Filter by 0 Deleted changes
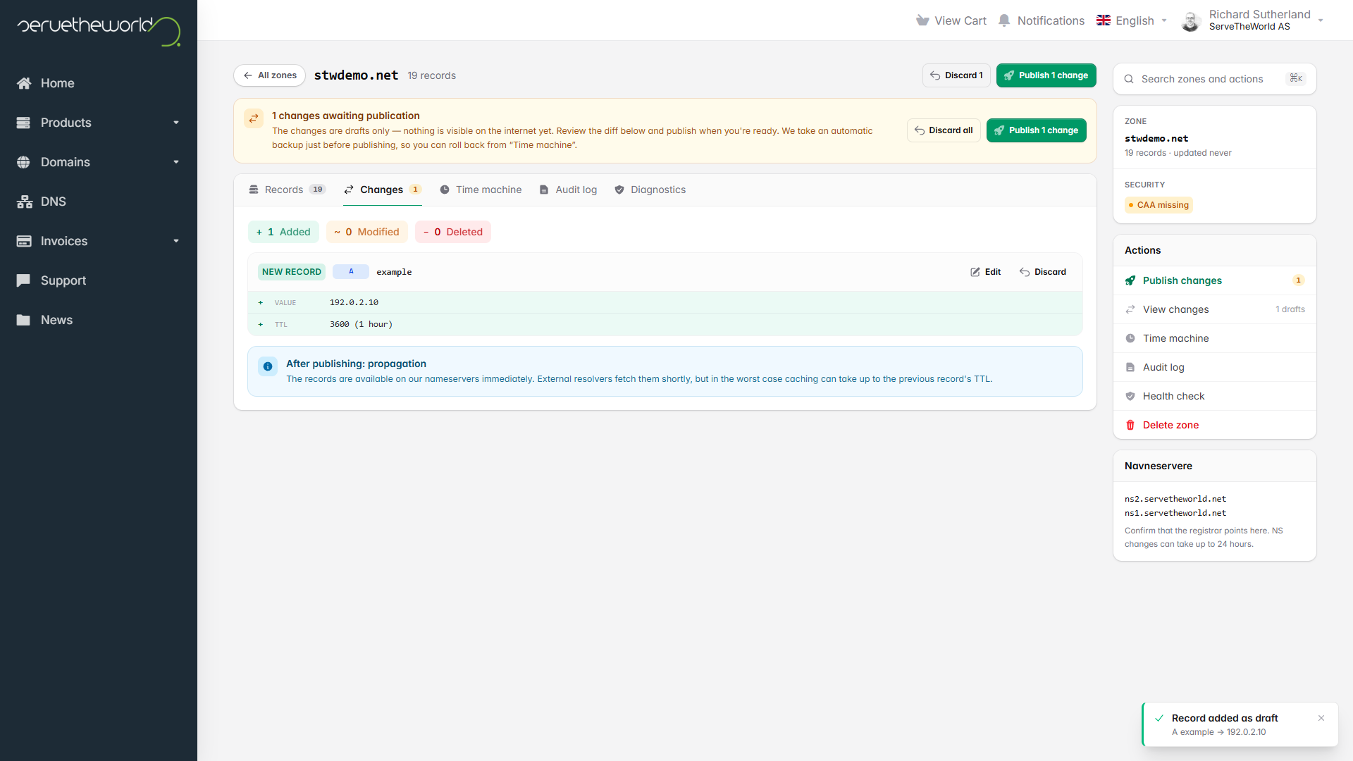 pyautogui.click(x=453, y=232)
